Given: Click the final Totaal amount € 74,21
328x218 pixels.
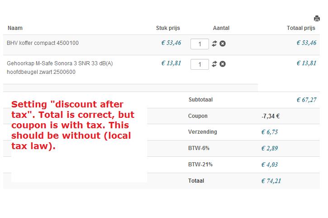Looking at the screenshot, I should [x=271, y=181].
